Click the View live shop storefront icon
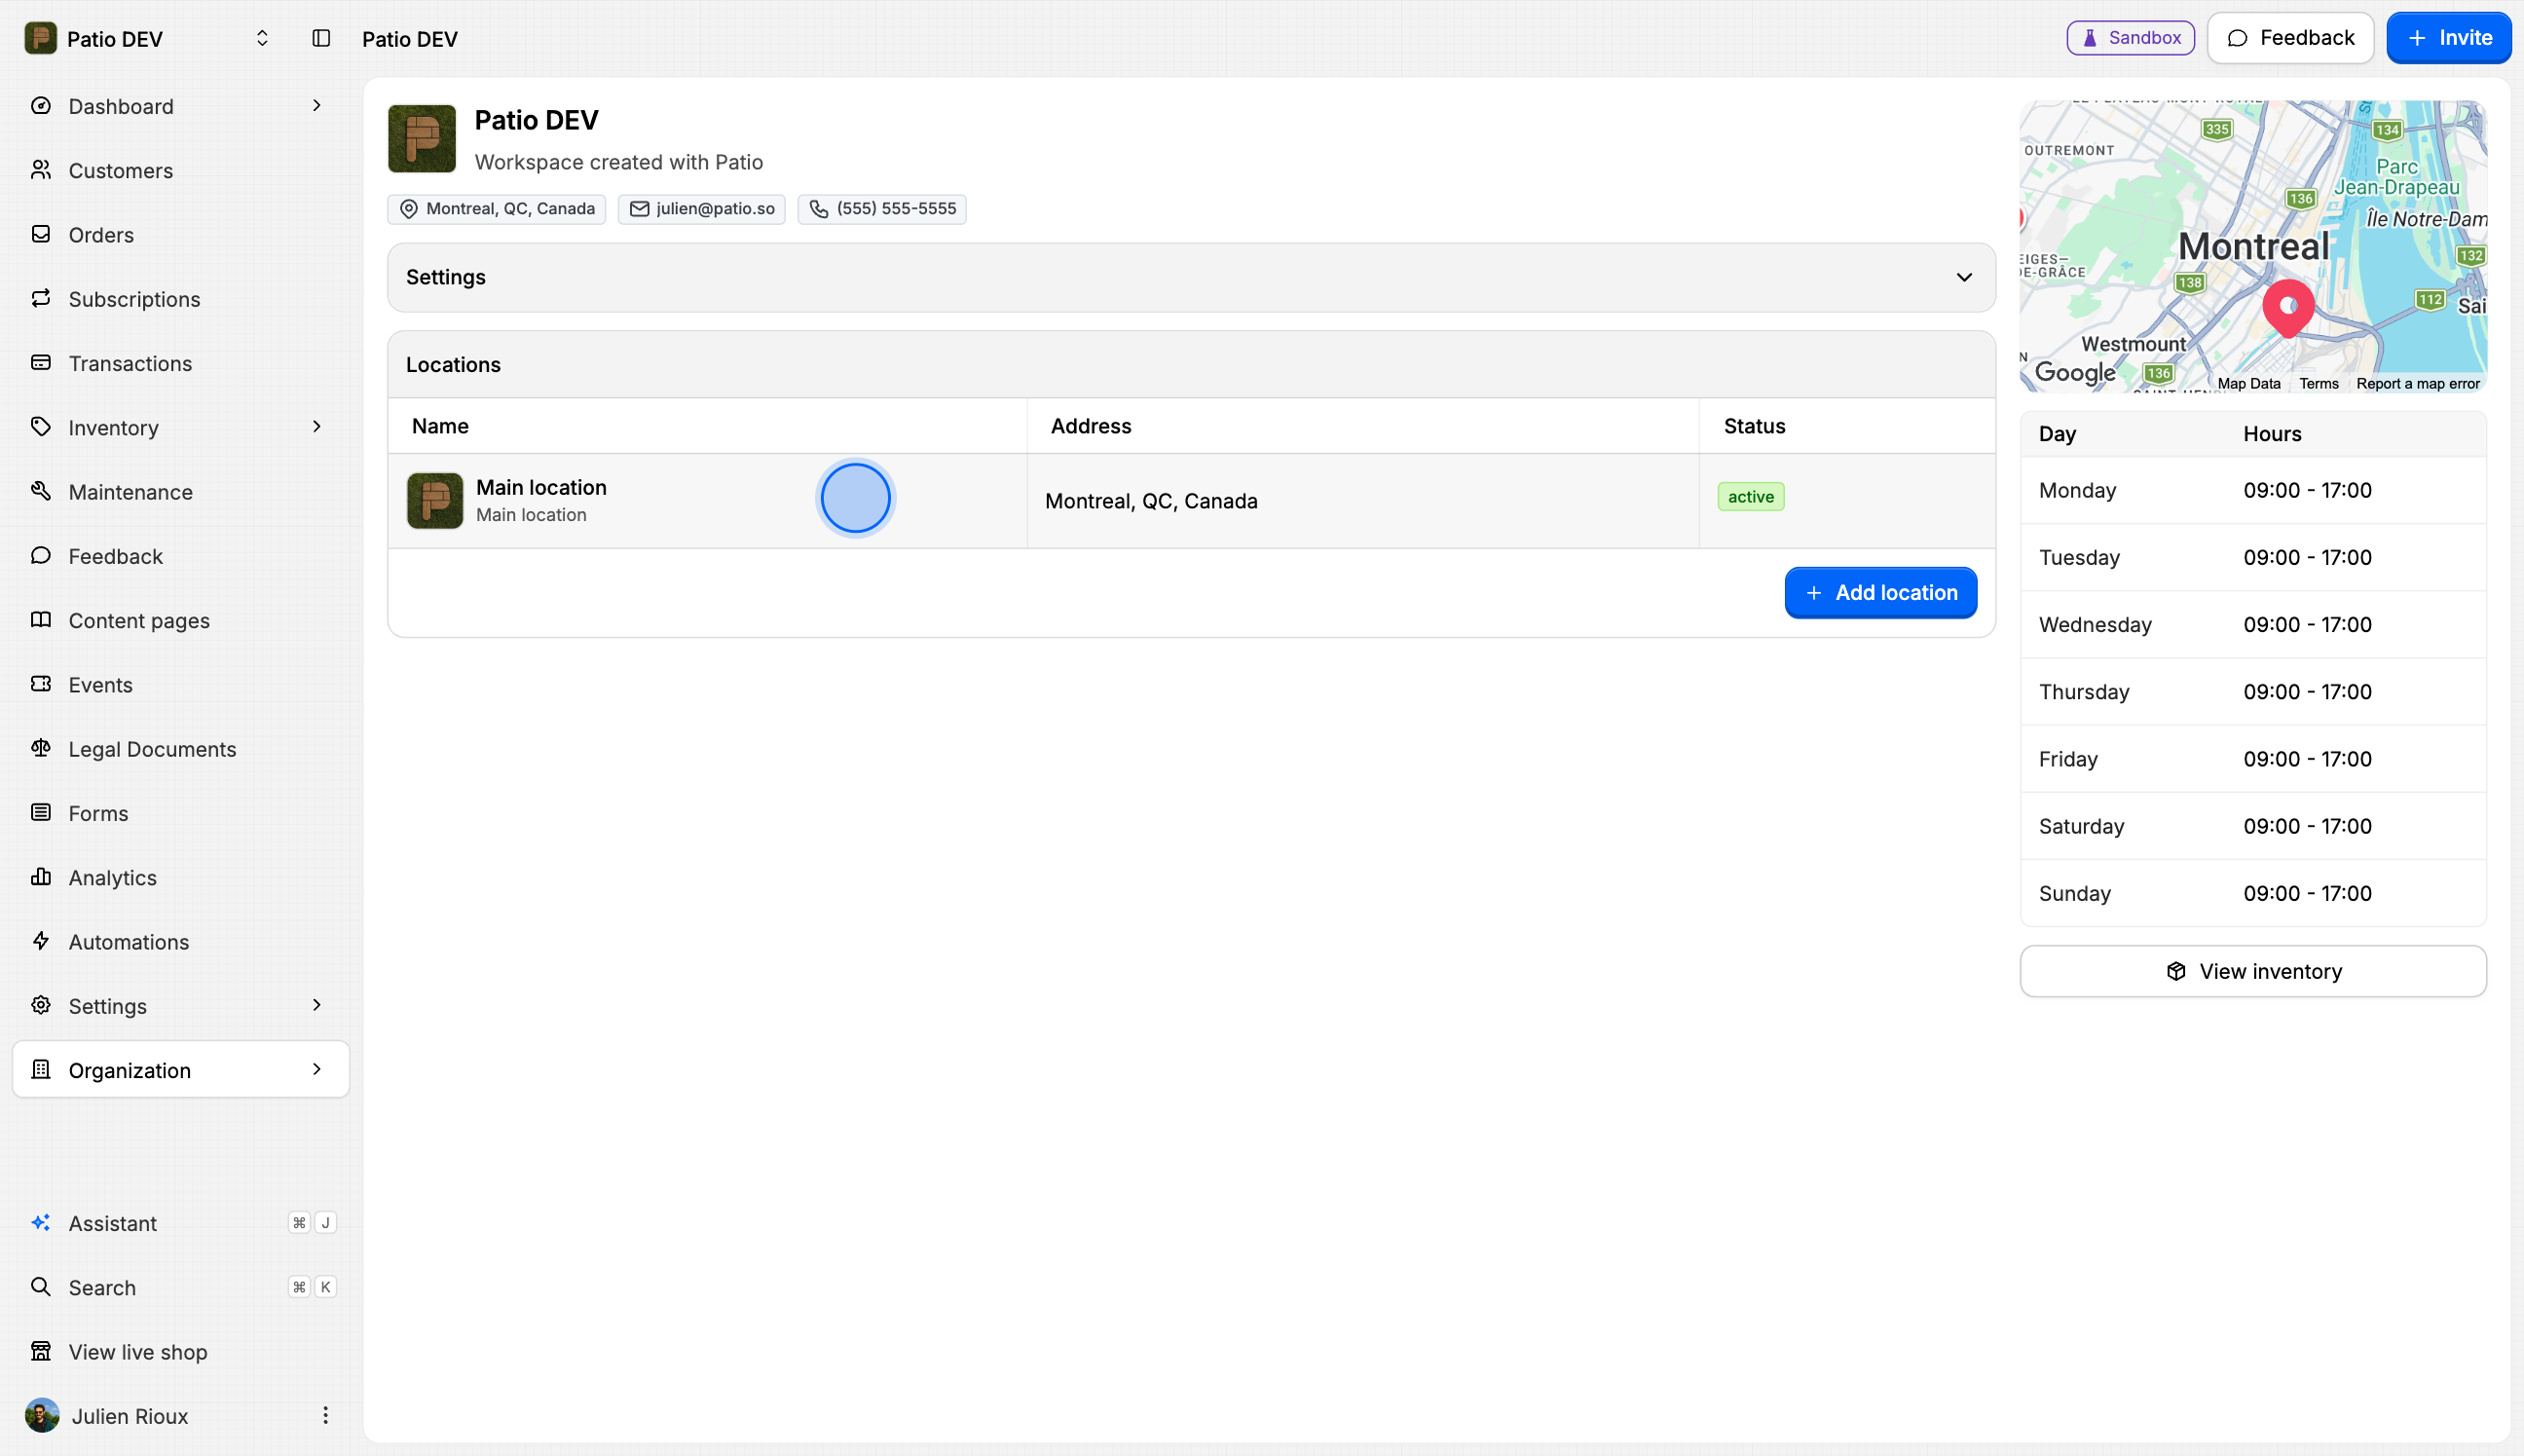The image size is (2524, 1456). coord(41,1351)
